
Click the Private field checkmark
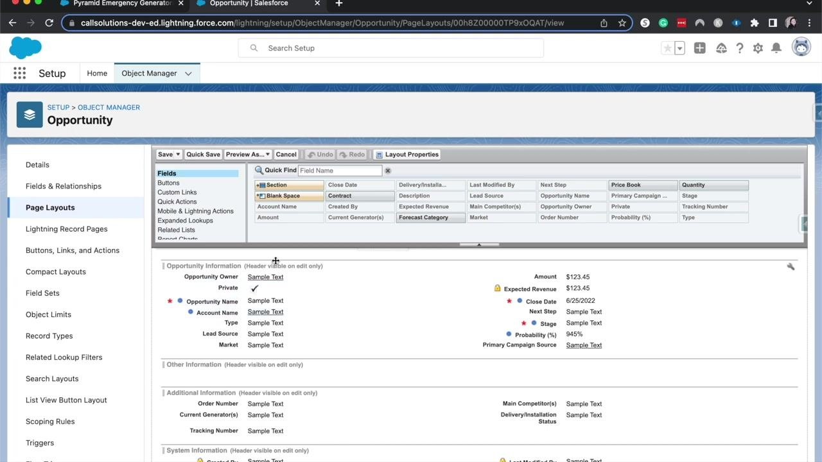(254, 288)
